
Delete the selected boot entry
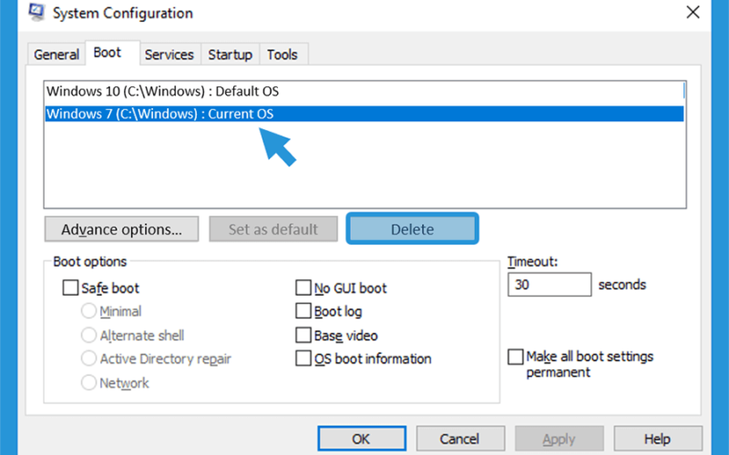413,229
